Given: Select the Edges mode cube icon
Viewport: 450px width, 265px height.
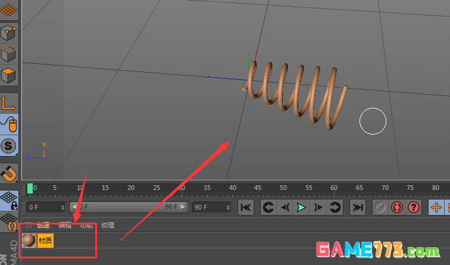Looking at the screenshot, I should coord(8,54).
